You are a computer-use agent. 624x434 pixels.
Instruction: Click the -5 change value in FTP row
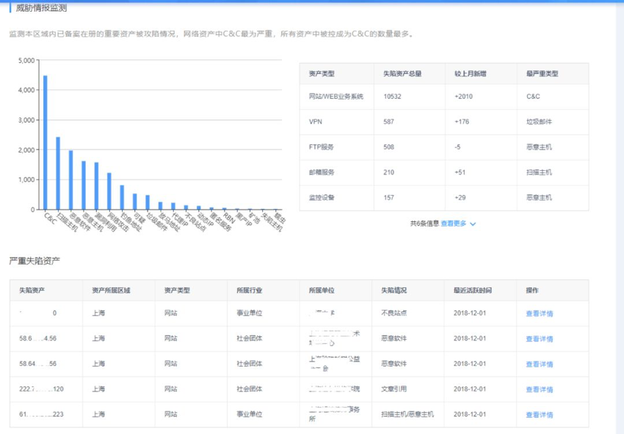click(x=457, y=147)
